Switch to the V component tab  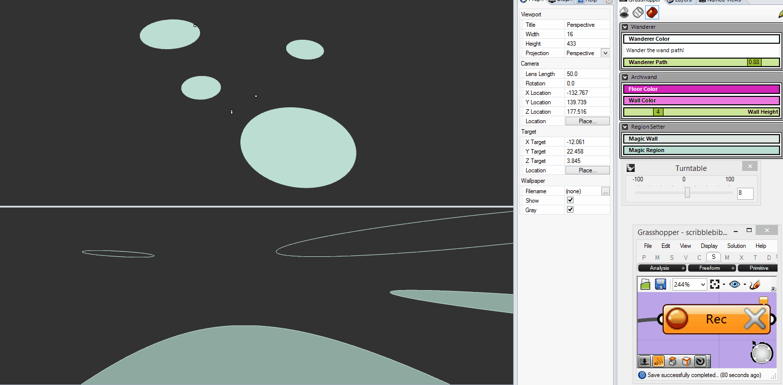685,257
